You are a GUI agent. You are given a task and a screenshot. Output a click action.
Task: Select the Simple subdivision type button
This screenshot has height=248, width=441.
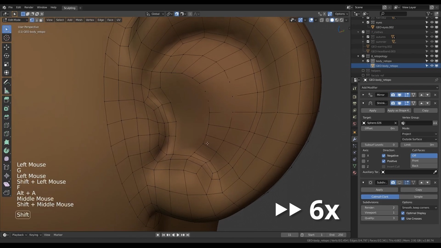(x=418, y=197)
